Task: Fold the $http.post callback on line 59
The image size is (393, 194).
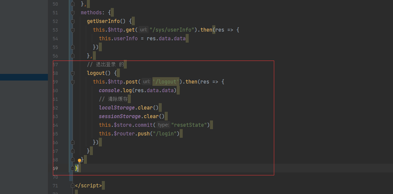Action: click(73, 82)
